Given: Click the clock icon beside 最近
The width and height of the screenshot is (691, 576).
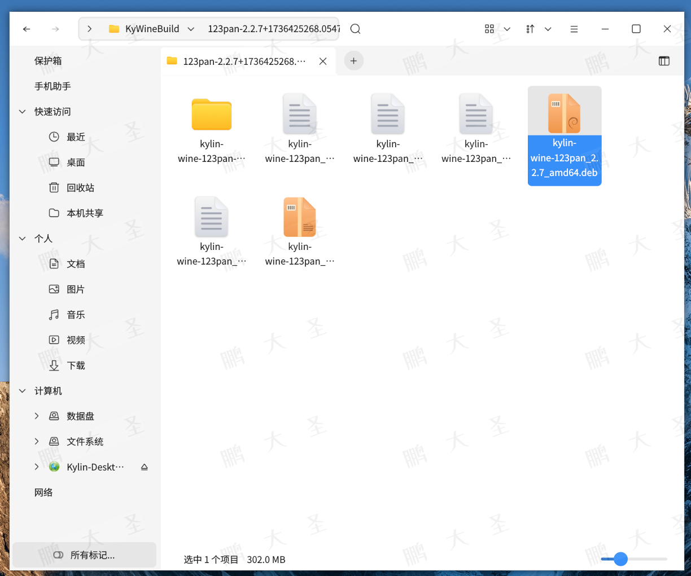Looking at the screenshot, I should click(54, 137).
